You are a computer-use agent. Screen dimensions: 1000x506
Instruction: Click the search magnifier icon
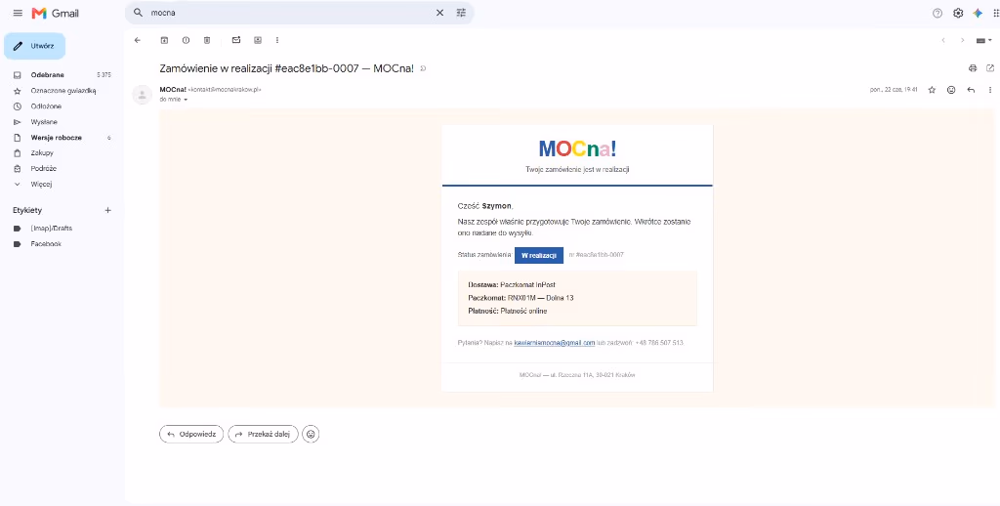point(138,13)
